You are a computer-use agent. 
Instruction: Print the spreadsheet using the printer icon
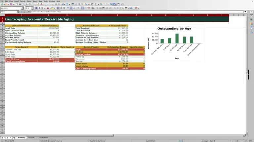20,4
